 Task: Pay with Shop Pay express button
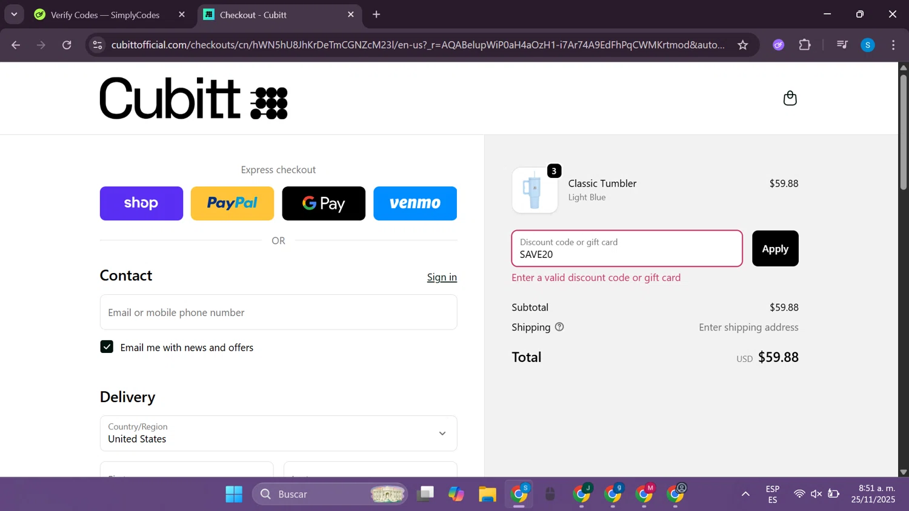coord(141,203)
